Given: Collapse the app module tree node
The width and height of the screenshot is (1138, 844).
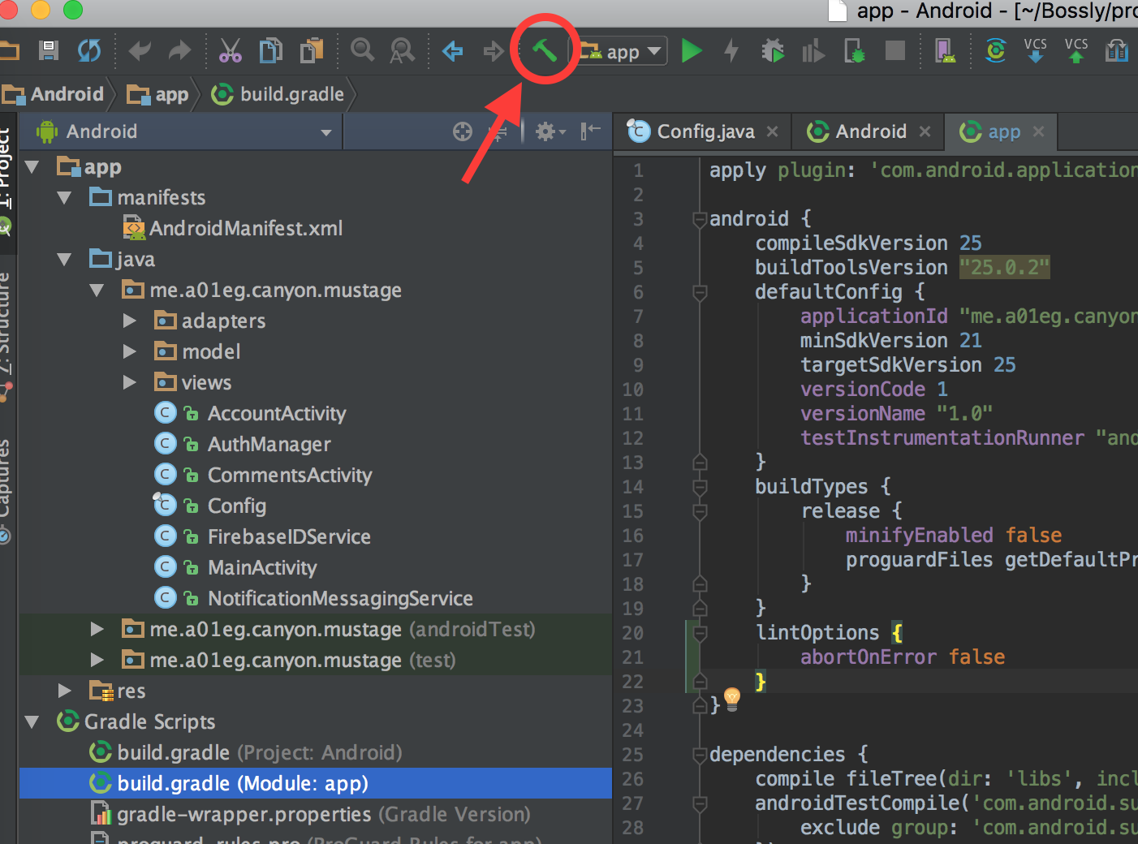Looking at the screenshot, I should click(x=32, y=167).
